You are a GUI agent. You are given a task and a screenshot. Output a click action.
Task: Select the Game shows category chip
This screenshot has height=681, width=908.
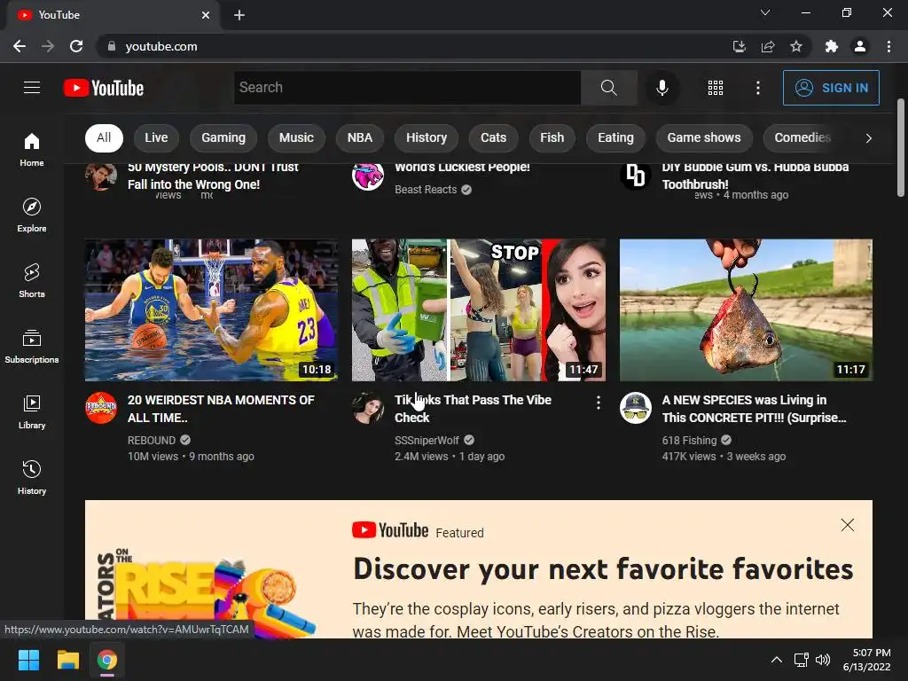click(703, 137)
